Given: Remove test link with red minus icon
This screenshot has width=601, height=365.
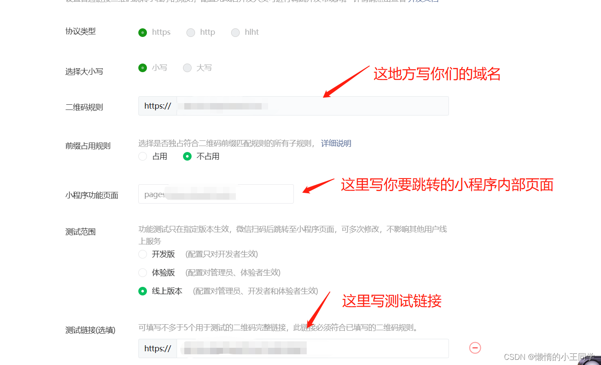Looking at the screenshot, I should coord(475,348).
